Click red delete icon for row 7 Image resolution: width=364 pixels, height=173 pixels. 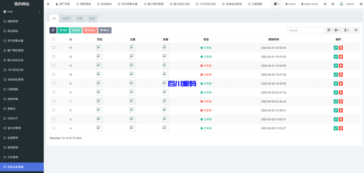(341, 101)
